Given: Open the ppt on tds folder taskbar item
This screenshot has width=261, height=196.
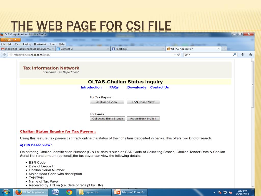Looking at the screenshot, I should tap(94, 192).
